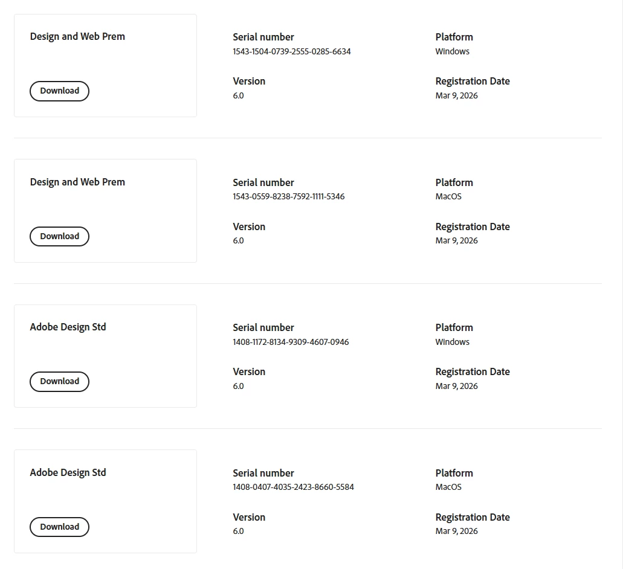Viewport: 623px width, 569px height.
Task: Click the last Adobe Design Std title
Action: coord(68,472)
